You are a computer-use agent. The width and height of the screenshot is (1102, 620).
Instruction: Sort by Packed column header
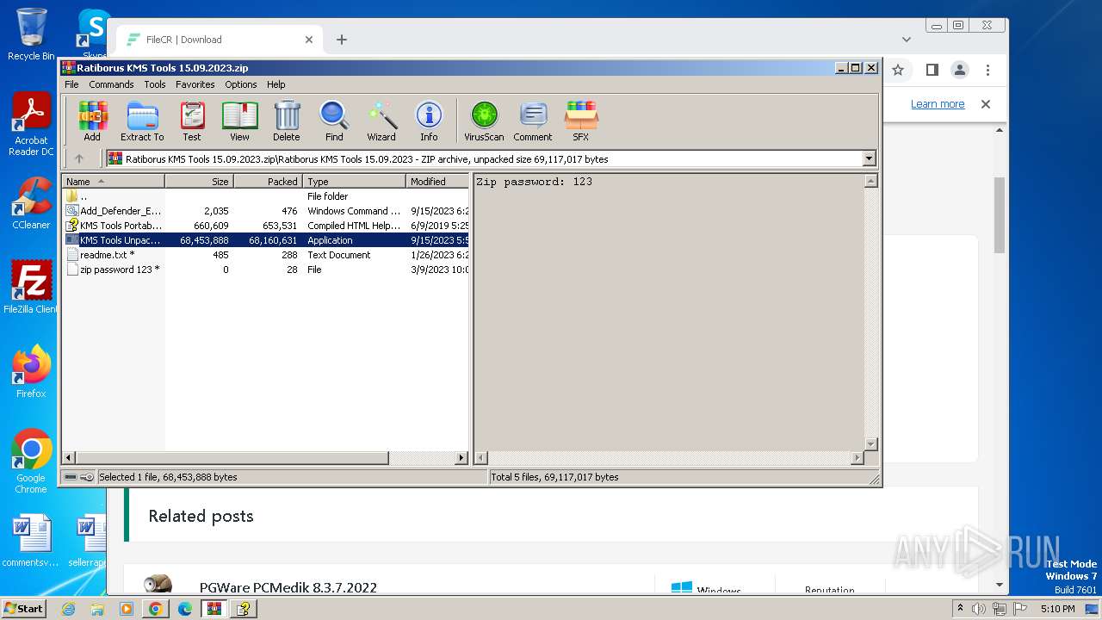[269, 182]
